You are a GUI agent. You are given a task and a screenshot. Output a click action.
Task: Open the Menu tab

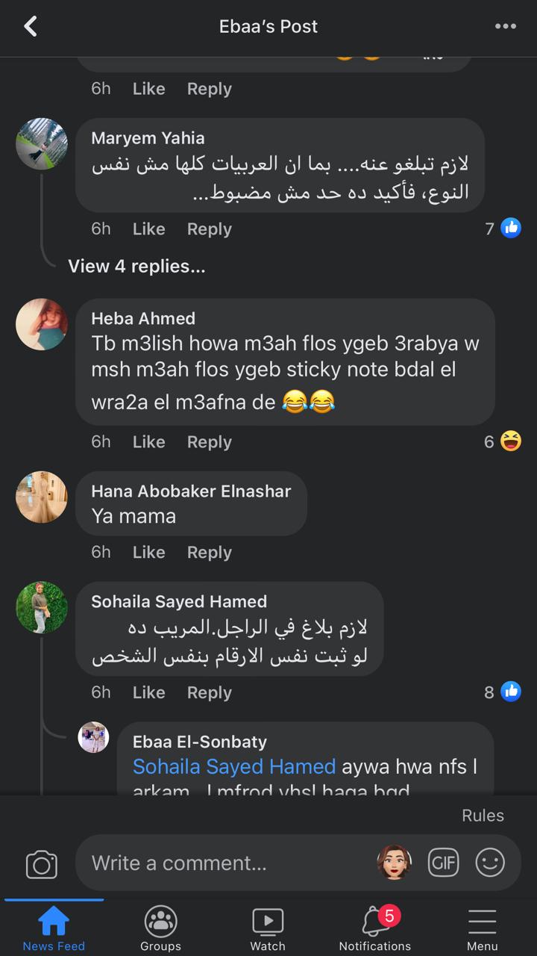(x=483, y=928)
